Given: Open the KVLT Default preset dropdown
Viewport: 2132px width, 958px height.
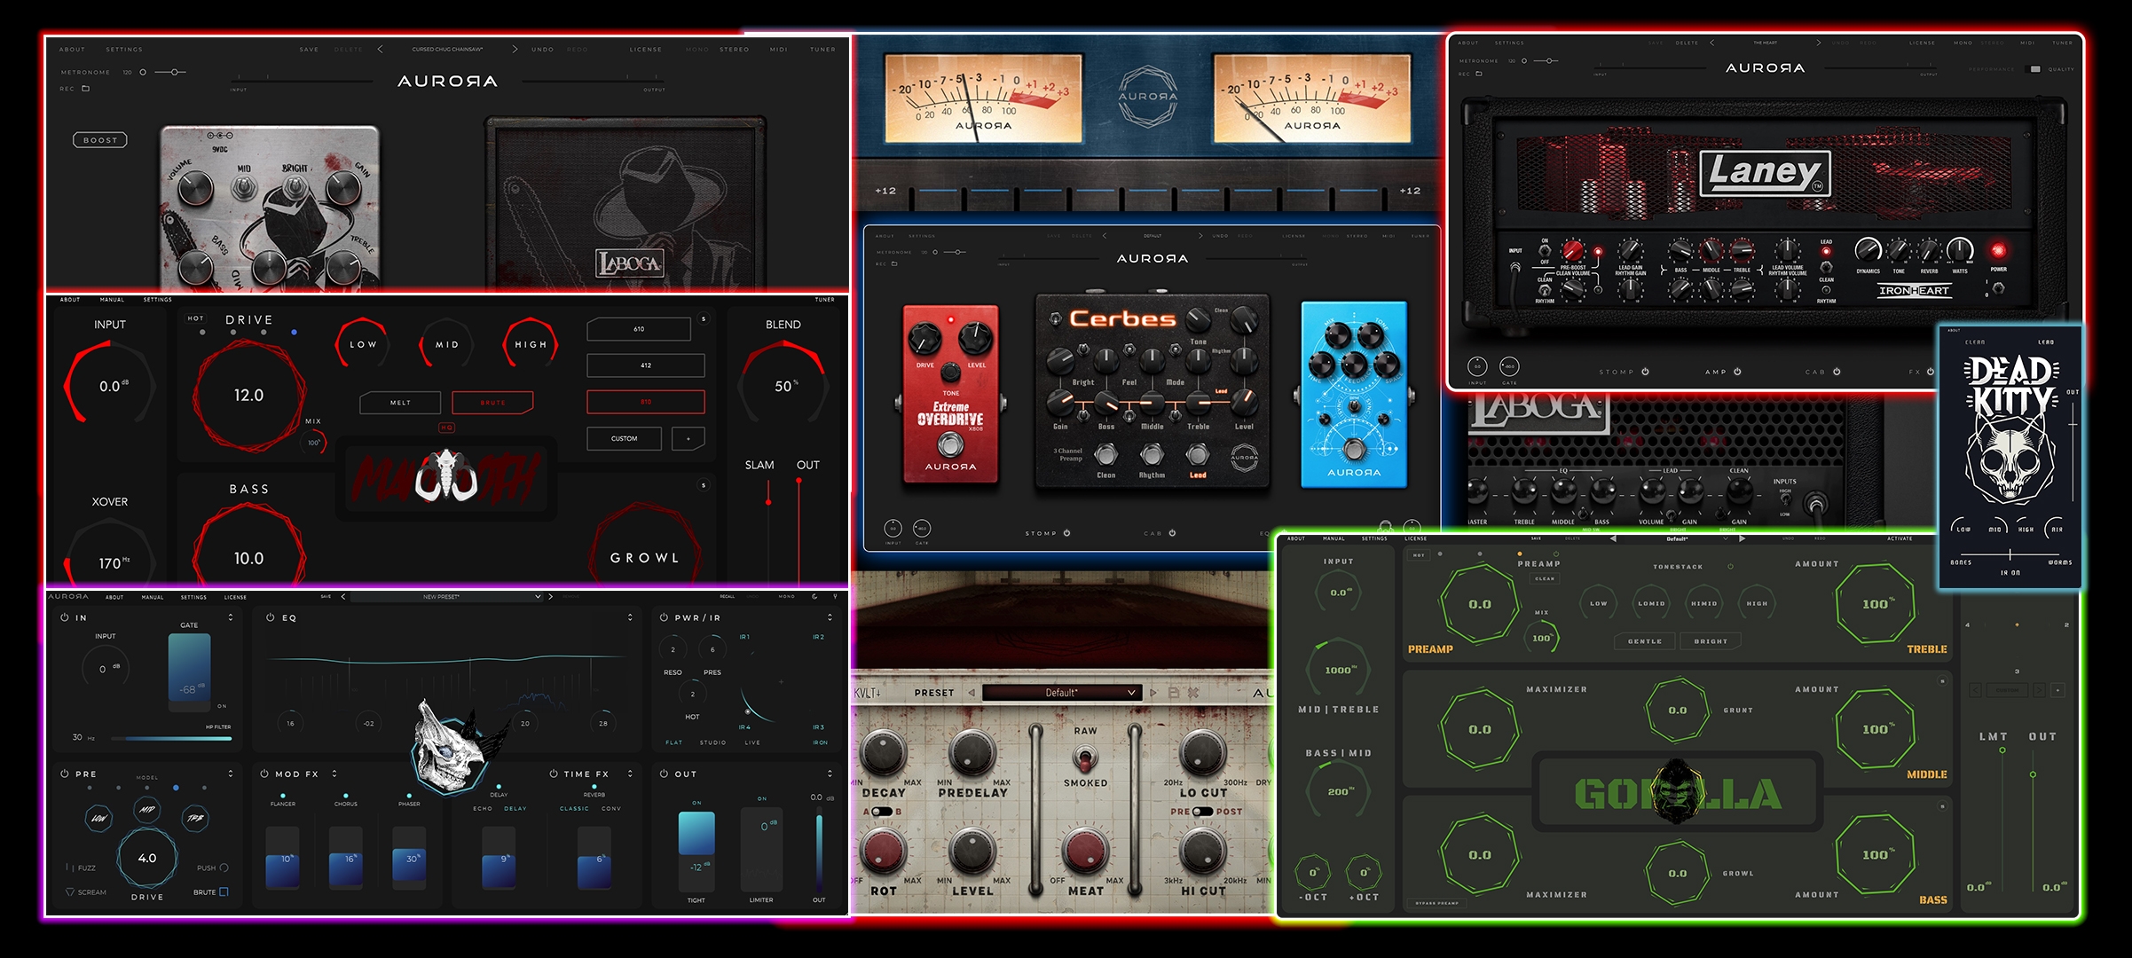Looking at the screenshot, I should pyautogui.click(x=1061, y=693).
